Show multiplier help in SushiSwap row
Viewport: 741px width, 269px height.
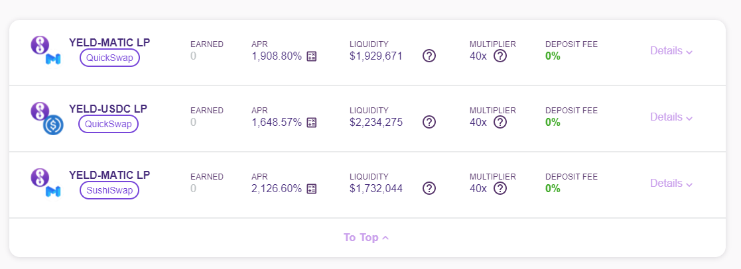[x=500, y=188]
